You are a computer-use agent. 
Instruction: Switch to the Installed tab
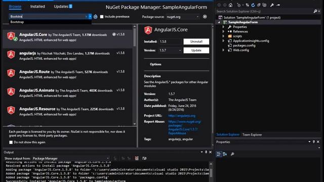(x=37, y=7)
